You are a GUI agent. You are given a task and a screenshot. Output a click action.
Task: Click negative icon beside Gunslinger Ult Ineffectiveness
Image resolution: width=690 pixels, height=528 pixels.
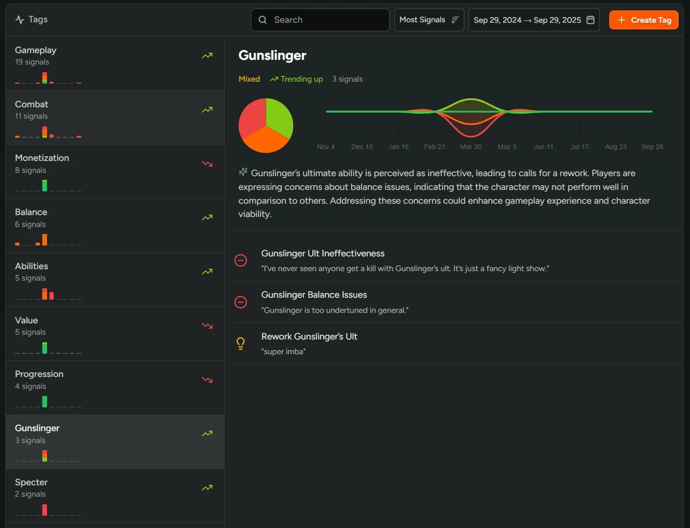tap(241, 260)
